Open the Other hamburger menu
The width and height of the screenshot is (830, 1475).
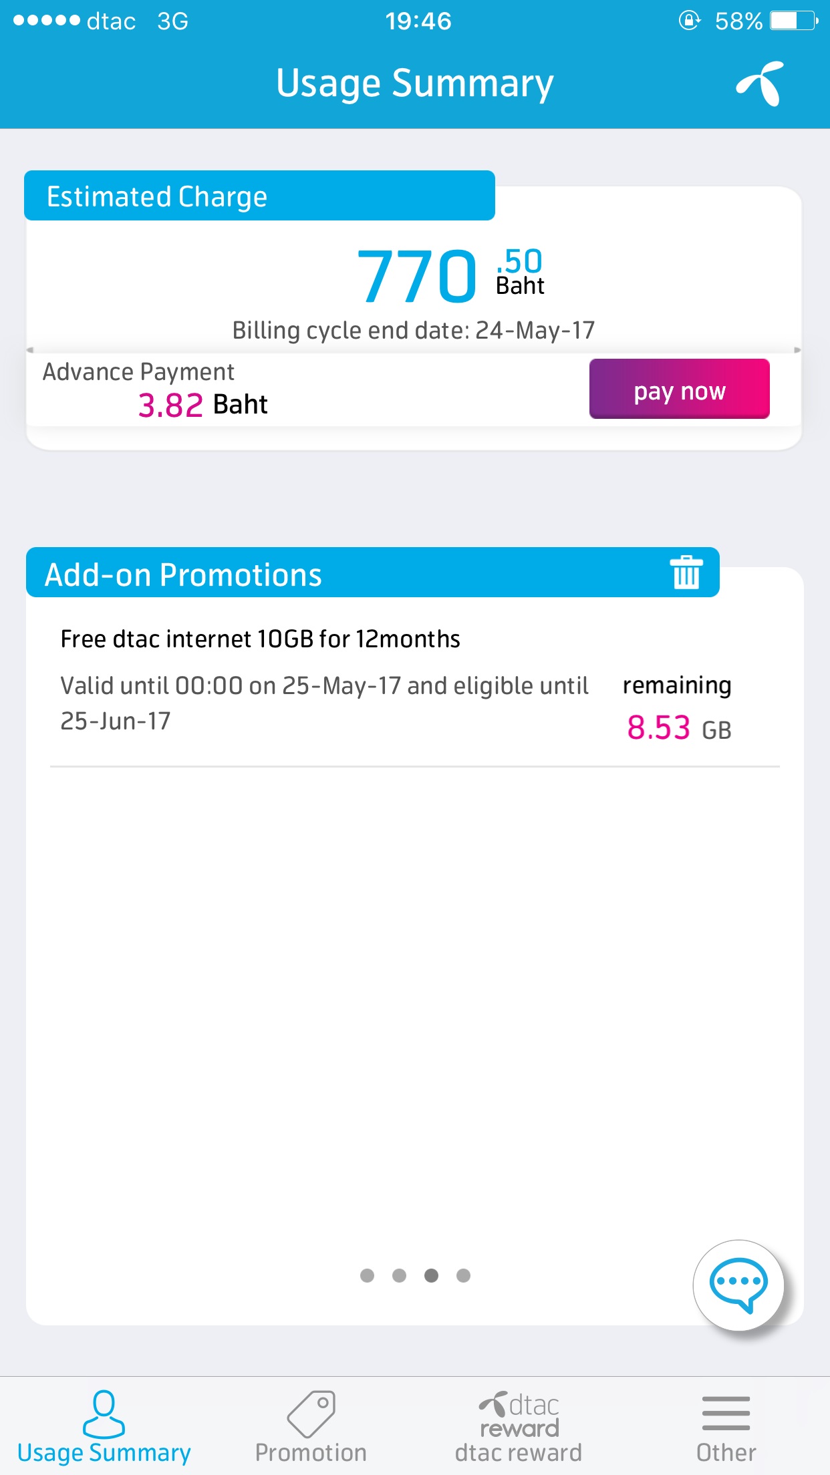[726, 1414]
